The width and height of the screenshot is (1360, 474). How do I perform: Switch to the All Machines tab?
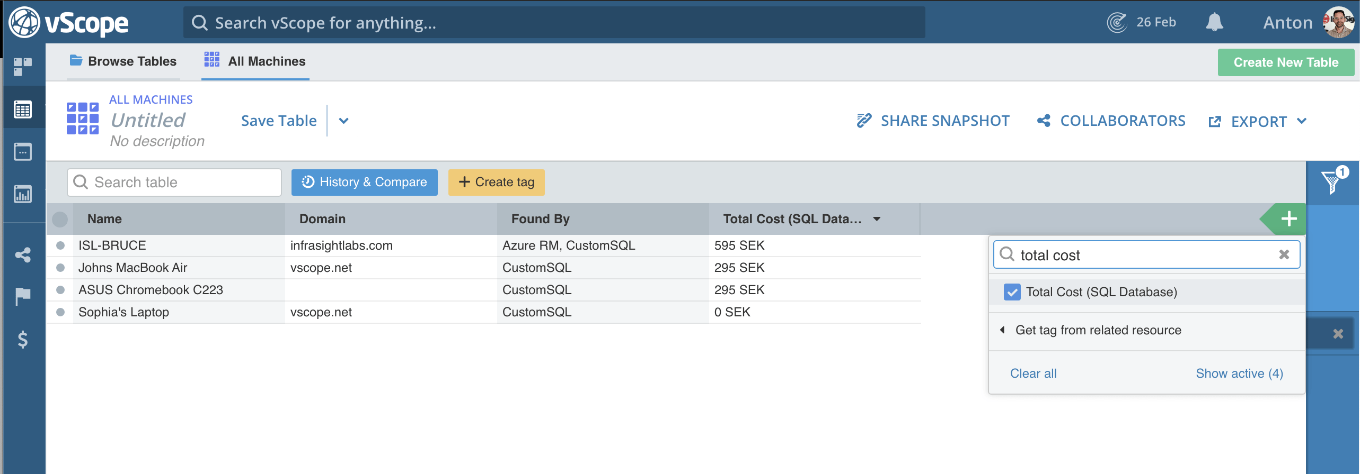(255, 61)
